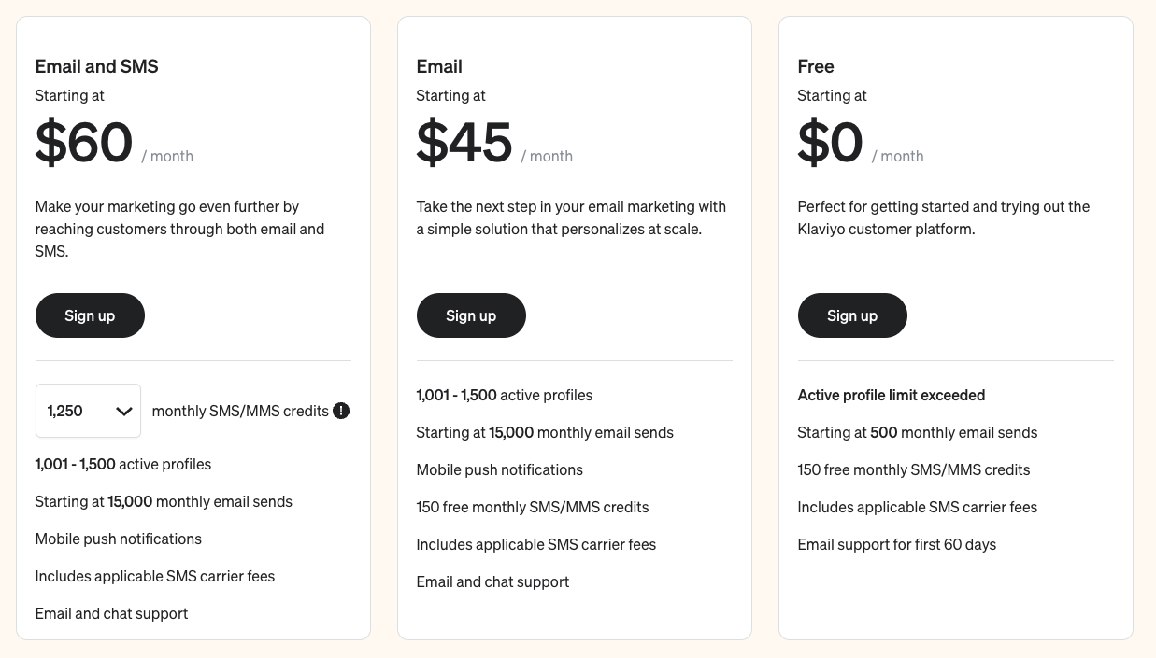The image size is (1156, 658).
Task: Click "1,001 - 1,500 active profiles" in Email plan
Action: tap(505, 395)
